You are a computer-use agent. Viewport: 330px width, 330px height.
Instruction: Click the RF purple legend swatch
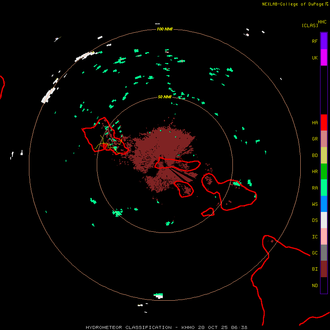coord(324,41)
